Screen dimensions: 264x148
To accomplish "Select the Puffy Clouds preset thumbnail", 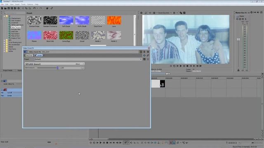I will [82, 20].
